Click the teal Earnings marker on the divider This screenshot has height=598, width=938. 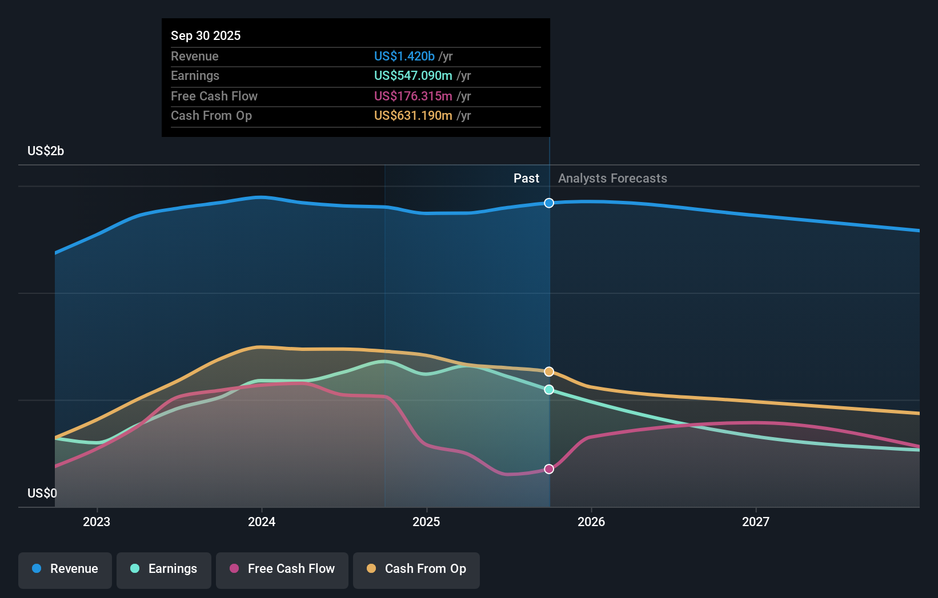[x=549, y=390]
